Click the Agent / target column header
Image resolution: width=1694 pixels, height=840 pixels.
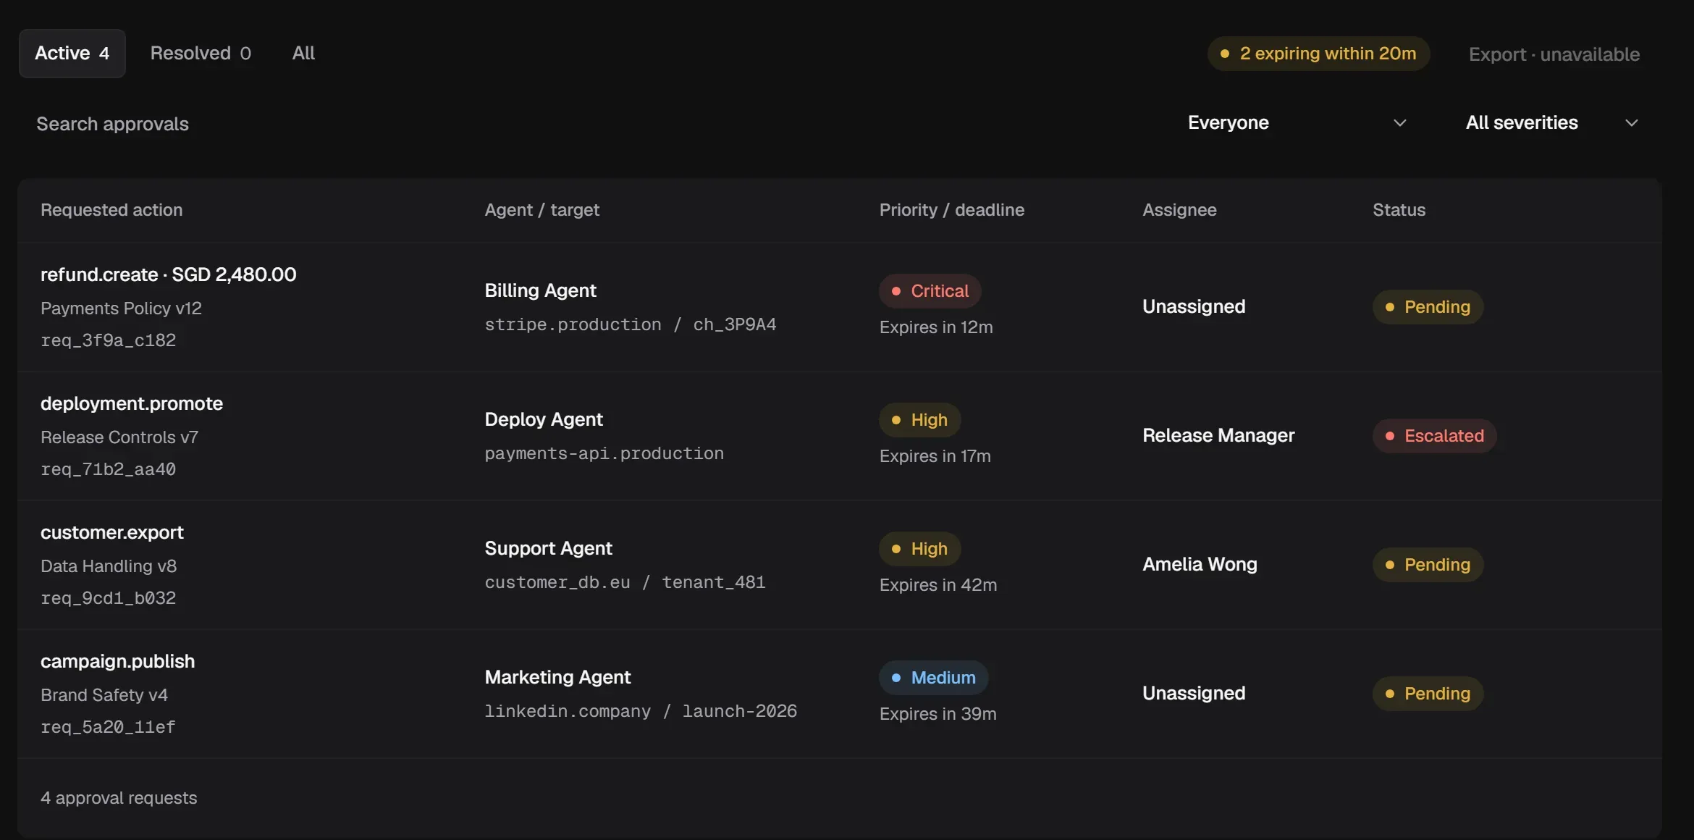542,210
